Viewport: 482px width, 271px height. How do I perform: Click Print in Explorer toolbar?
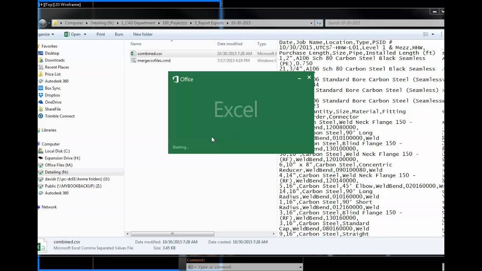click(x=101, y=34)
